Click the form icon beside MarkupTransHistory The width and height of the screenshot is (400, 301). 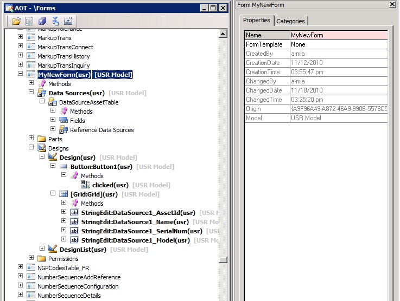tap(31, 56)
